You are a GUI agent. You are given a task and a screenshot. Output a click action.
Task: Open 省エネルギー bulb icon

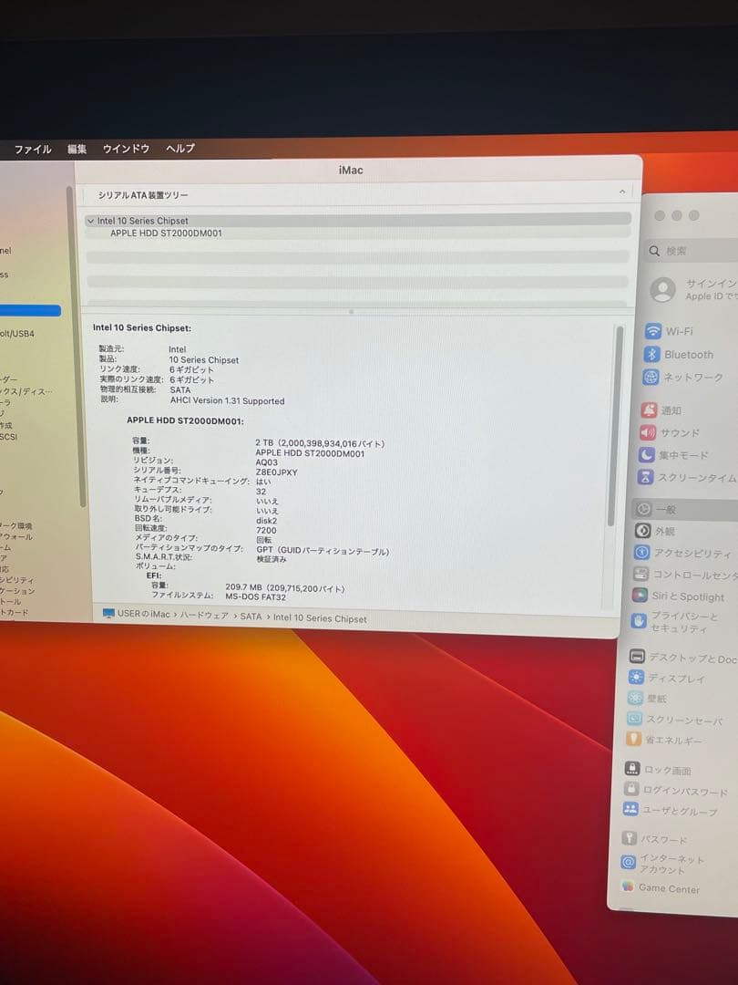(x=633, y=739)
